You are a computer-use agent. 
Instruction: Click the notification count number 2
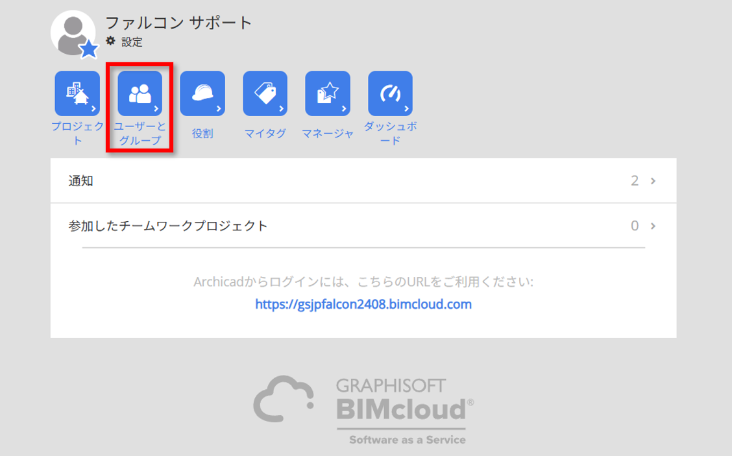634,181
